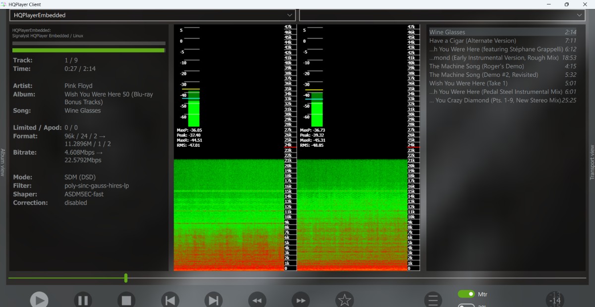Fast-forward using the double-arrow icon
This screenshot has height=307, width=595.
(x=300, y=300)
